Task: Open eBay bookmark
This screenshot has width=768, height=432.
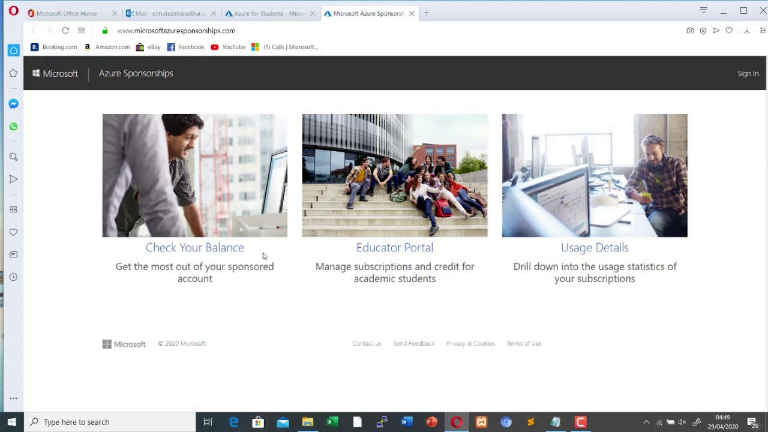Action: (x=148, y=47)
